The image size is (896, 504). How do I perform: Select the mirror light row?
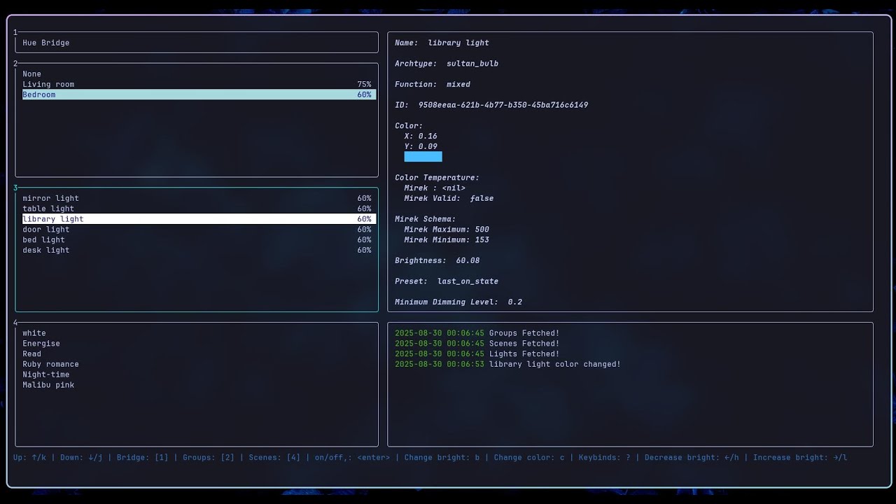(199, 198)
